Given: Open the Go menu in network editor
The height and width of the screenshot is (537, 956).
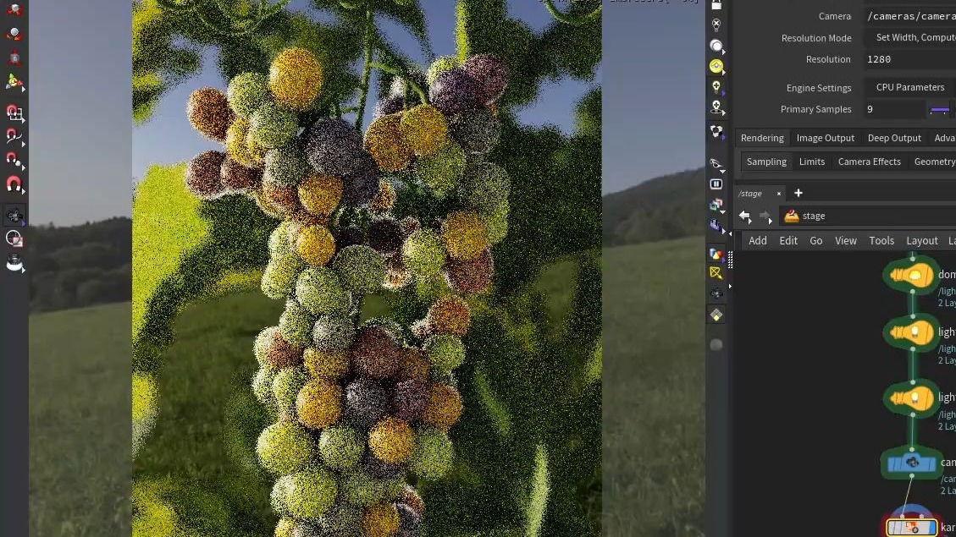Looking at the screenshot, I should [815, 240].
